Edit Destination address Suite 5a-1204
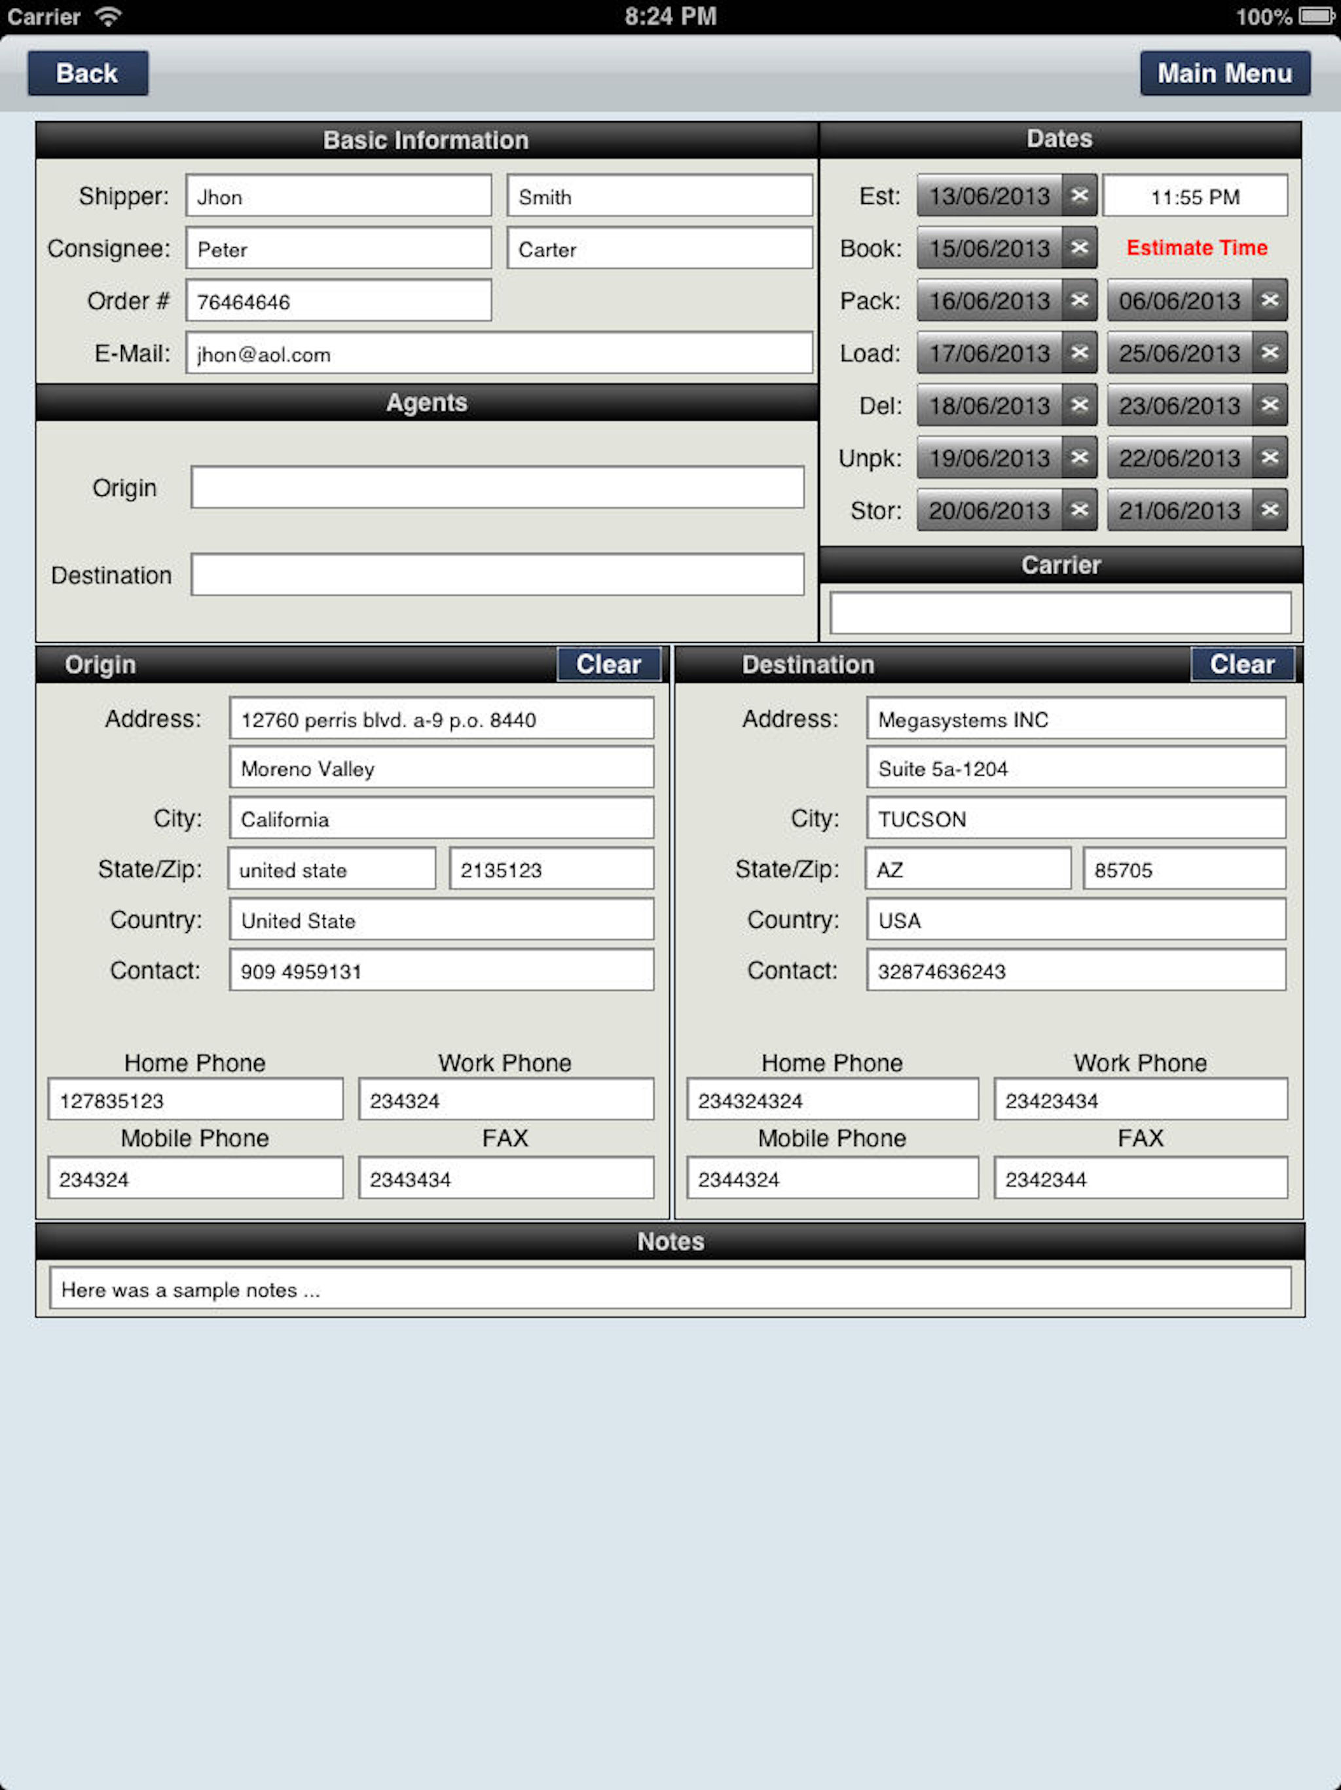This screenshot has height=1790, width=1341. tap(1076, 767)
